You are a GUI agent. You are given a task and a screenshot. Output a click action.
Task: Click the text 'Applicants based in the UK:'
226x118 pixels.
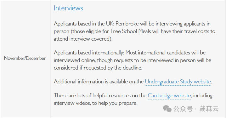click(x=84, y=24)
